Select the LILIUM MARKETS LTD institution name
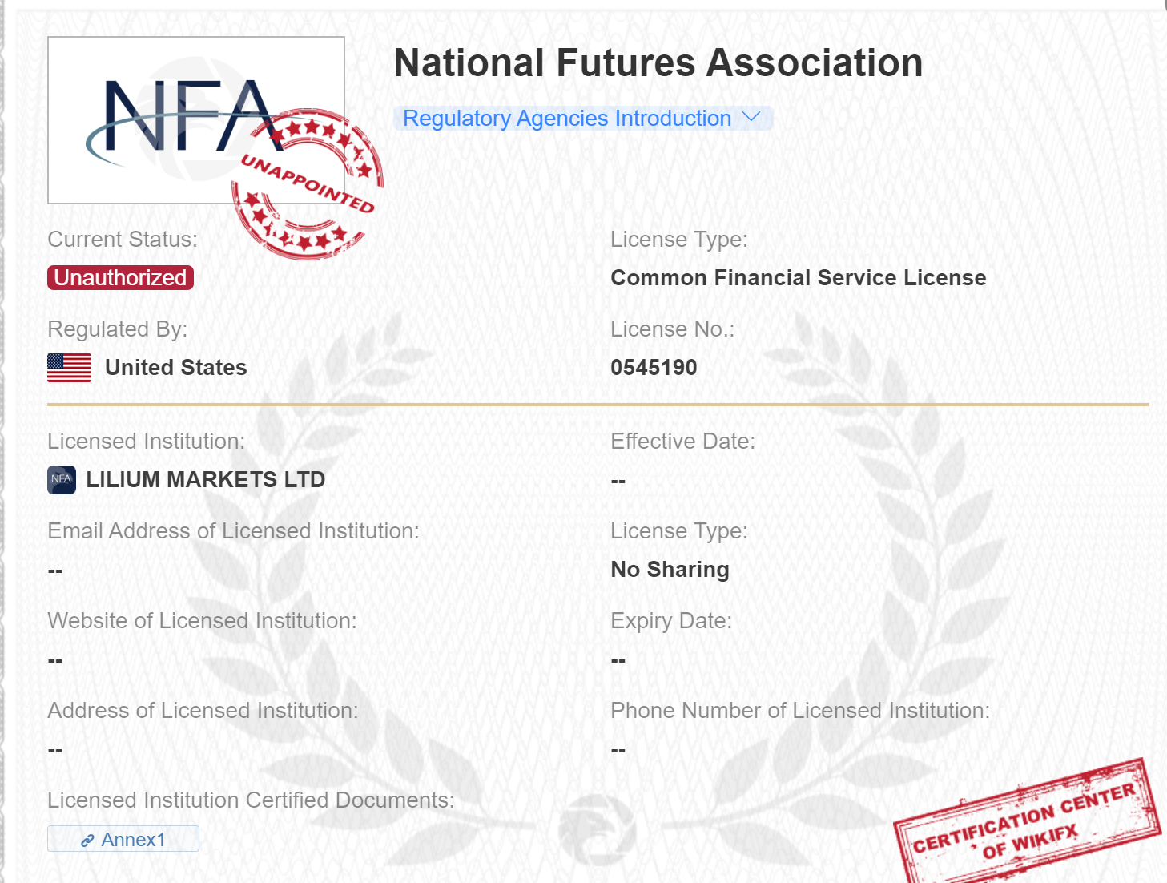 click(206, 479)
